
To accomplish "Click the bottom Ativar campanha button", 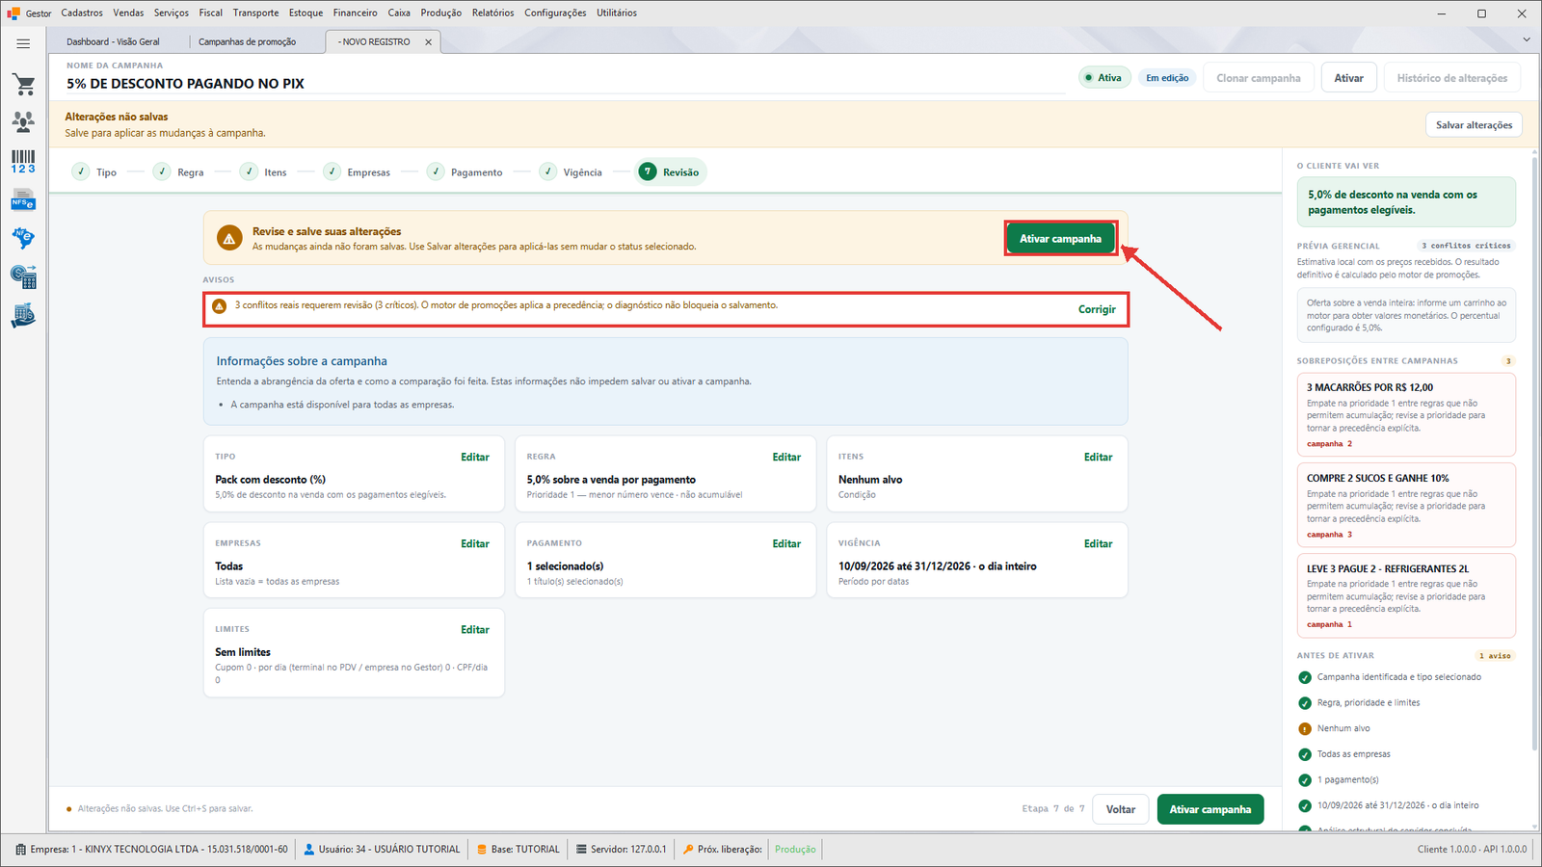I will [x=1210, y=809].
